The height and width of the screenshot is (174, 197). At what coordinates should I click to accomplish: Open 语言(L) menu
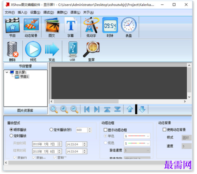coord(75,12)
